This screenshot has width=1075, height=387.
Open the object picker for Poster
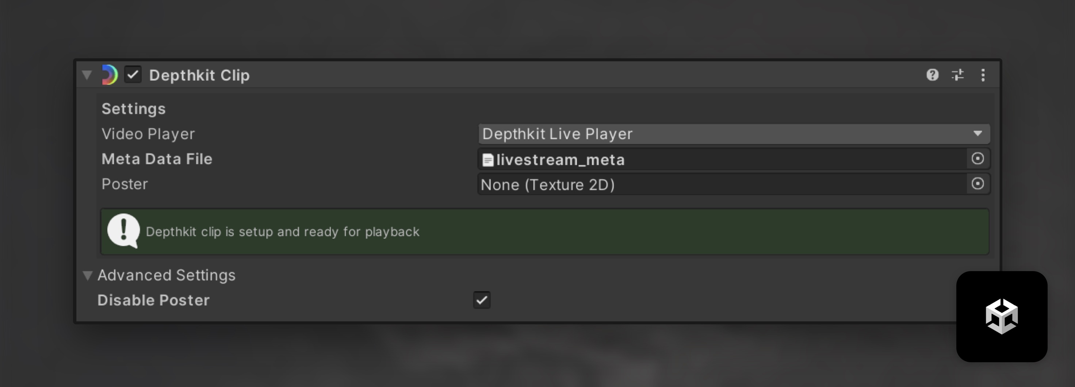[x=978, y=184]
